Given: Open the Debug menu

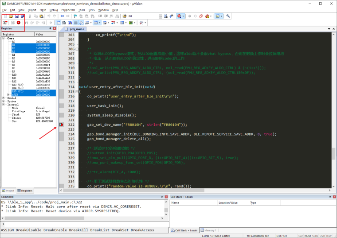Looking at the screenshot, I should tap(54, 10).
